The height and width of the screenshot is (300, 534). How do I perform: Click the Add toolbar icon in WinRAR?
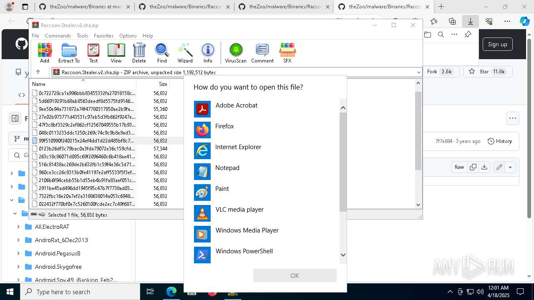pyautogui.click(x=45, y=53)
